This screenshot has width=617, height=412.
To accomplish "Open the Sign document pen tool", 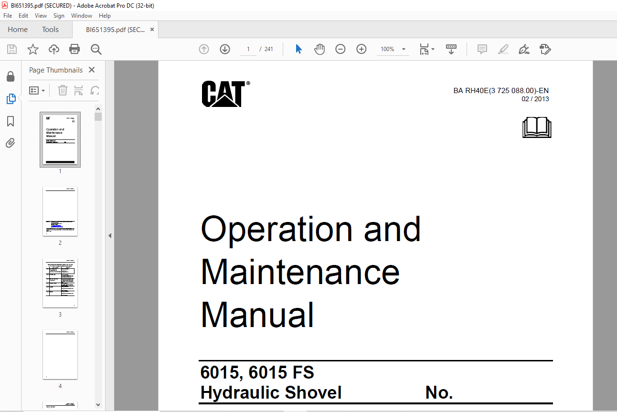I will pos(524,49).
